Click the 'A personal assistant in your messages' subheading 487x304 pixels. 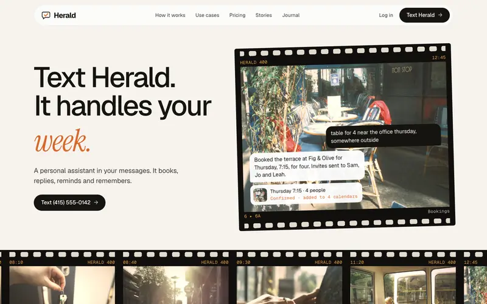click(106, 176)
